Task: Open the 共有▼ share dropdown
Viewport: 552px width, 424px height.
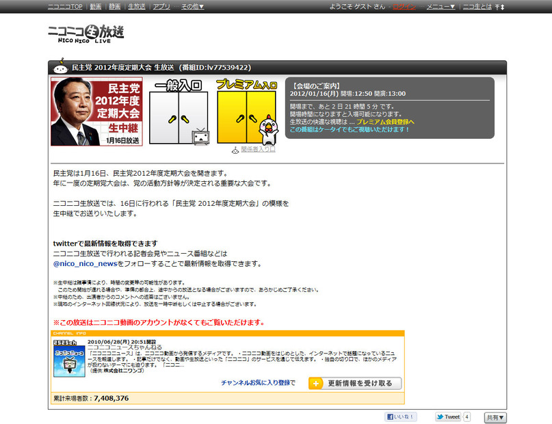Action: (x=495, y=418)
